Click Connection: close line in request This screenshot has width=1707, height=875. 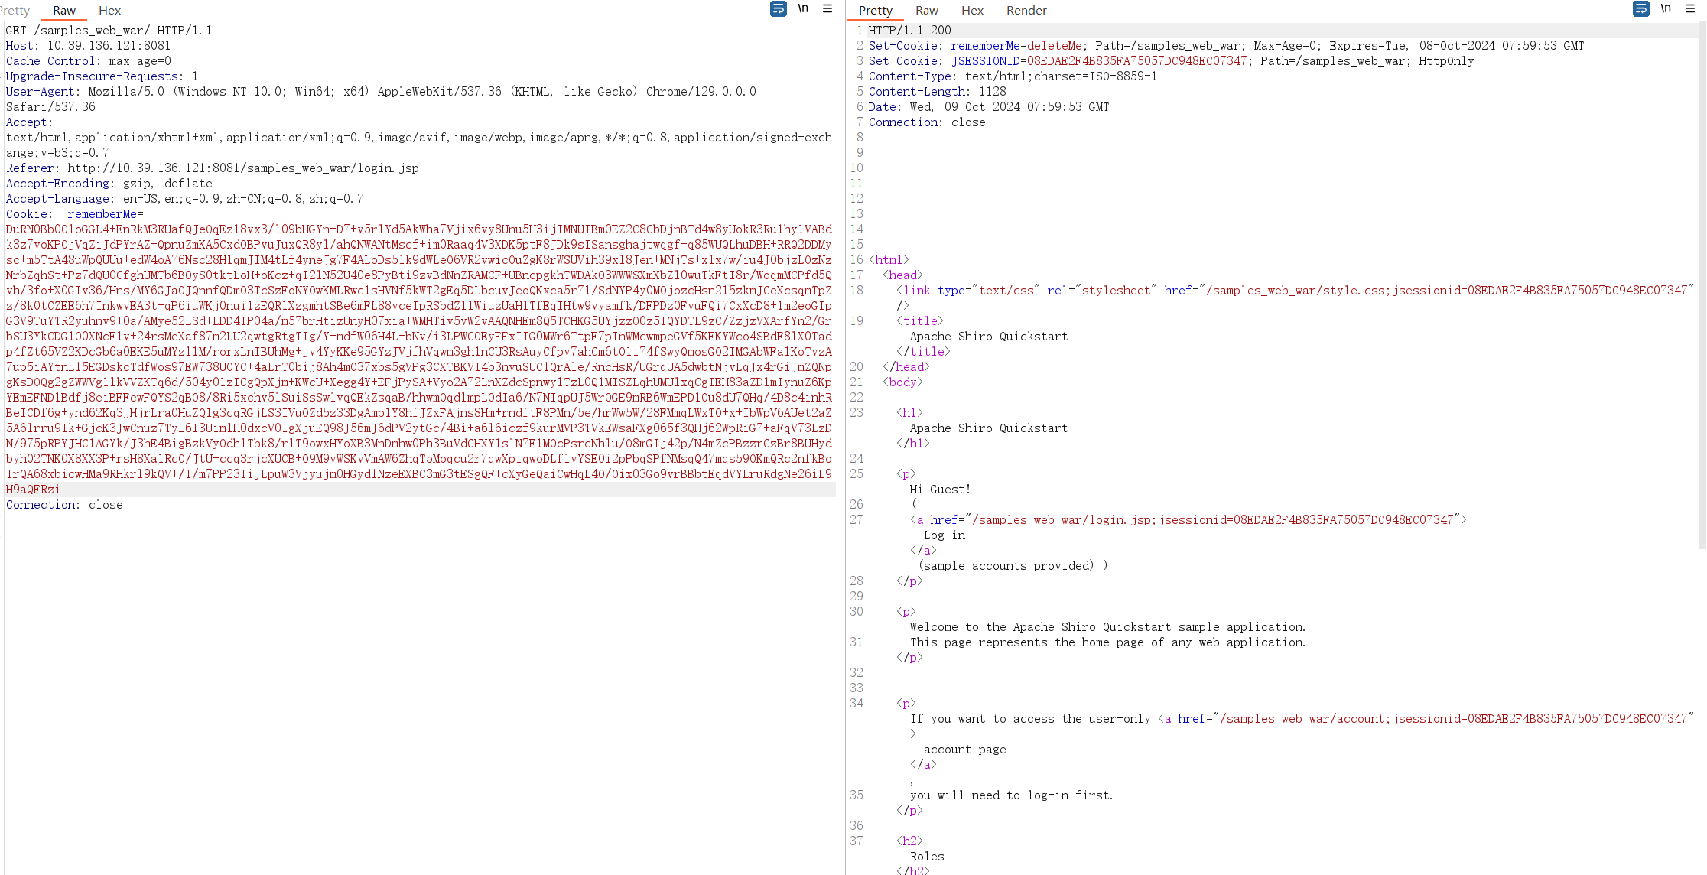click(64, 505)
